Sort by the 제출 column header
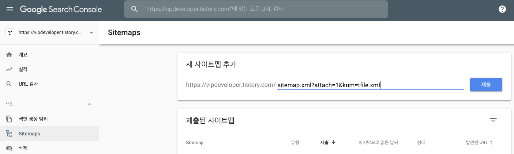514x154 pixels. pos(324,143)
